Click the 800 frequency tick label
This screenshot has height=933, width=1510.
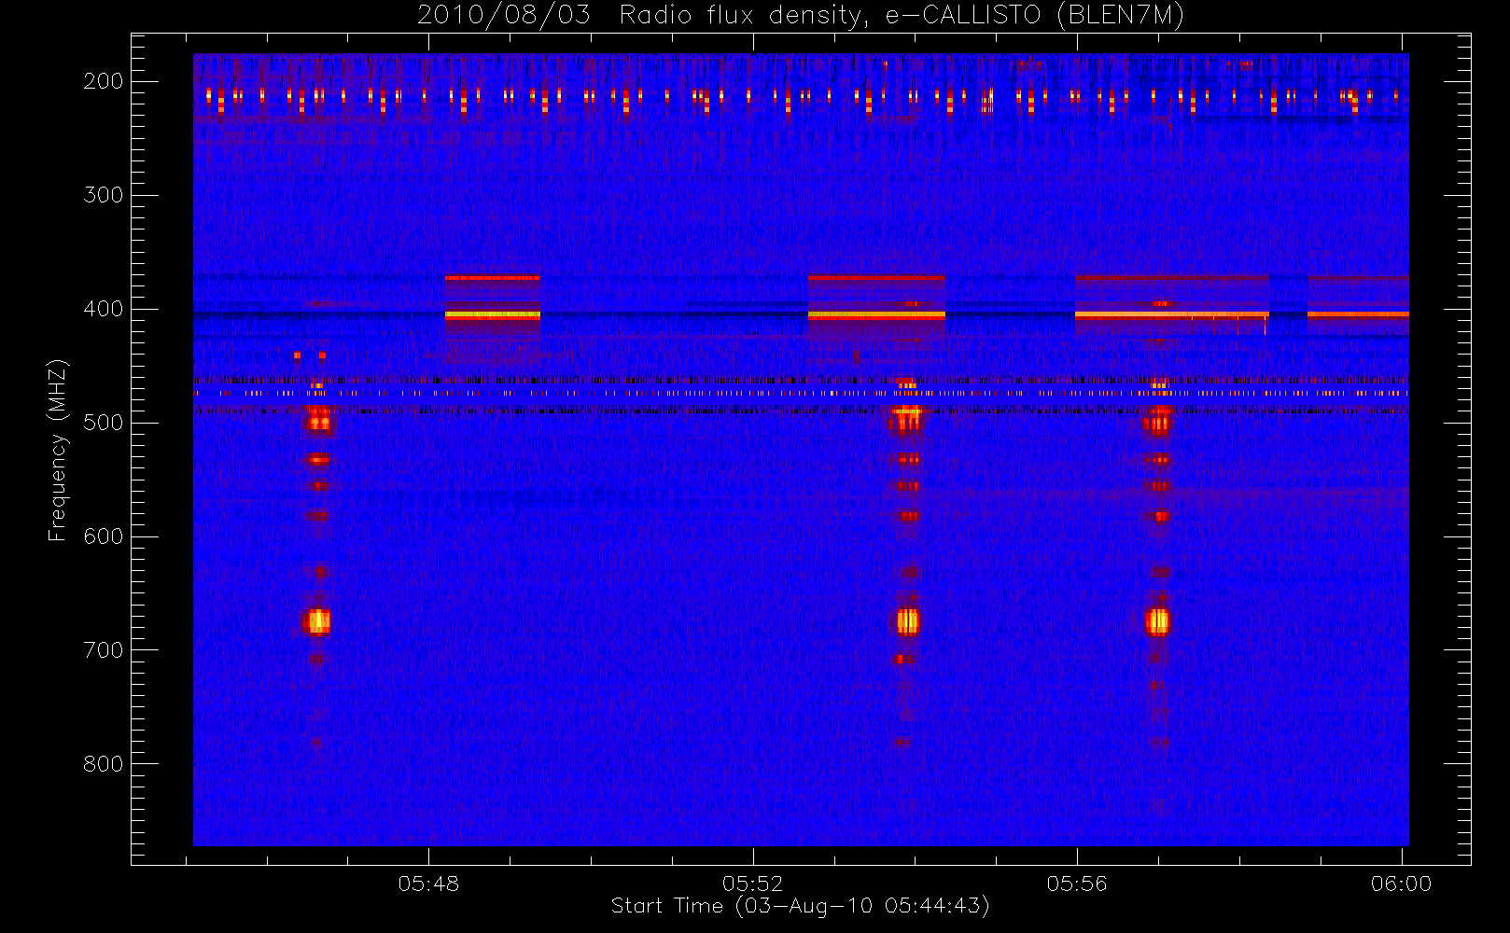(x=103, y=764)
